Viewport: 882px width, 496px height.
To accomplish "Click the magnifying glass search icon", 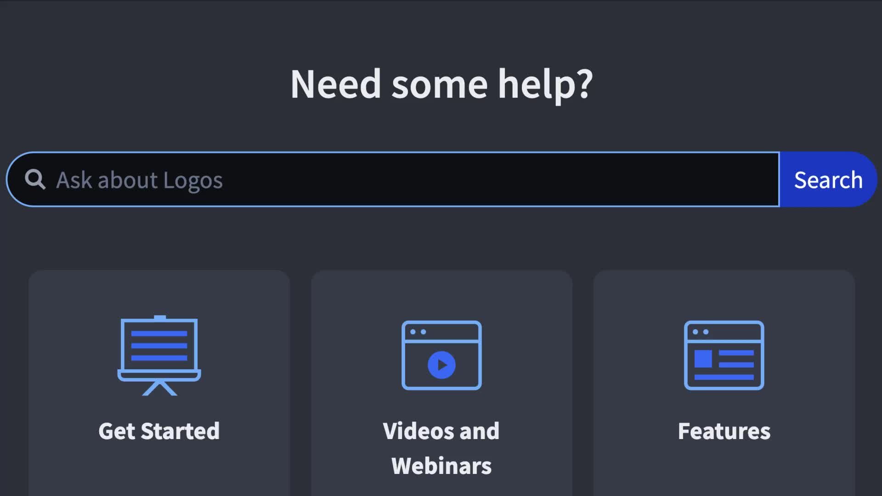I will click(x=35, y=180).
